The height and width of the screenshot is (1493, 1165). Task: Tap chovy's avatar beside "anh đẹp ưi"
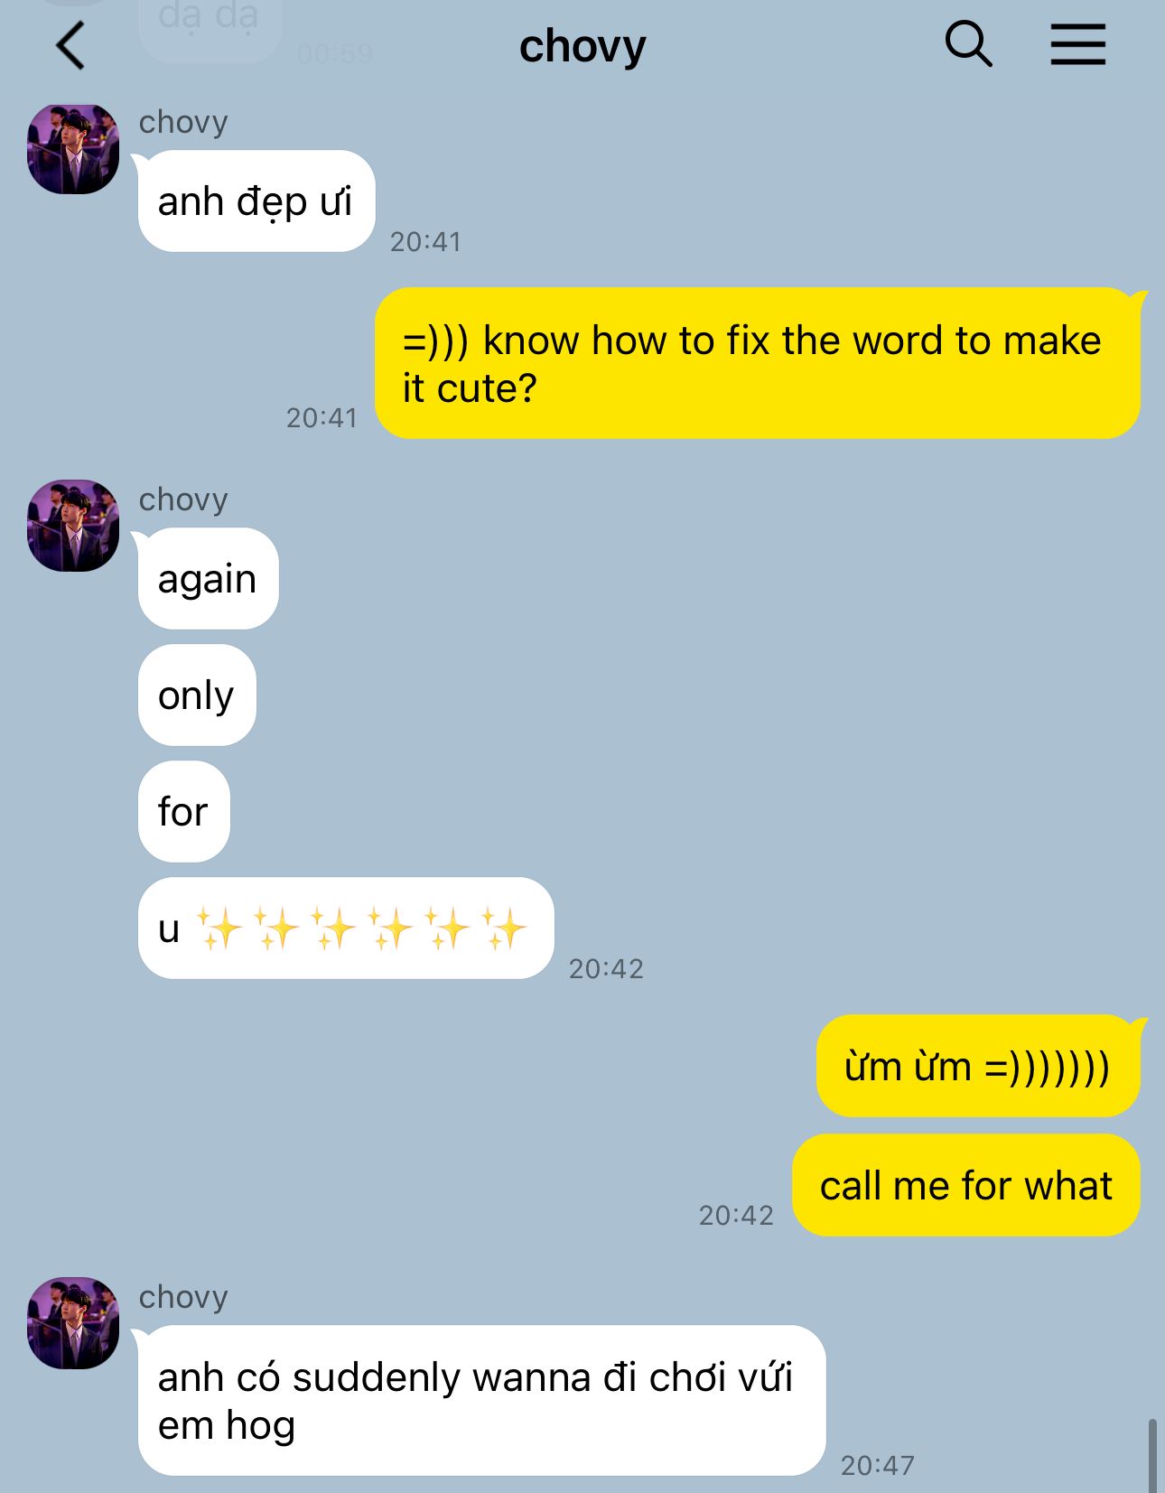click(x=73, y=149)
